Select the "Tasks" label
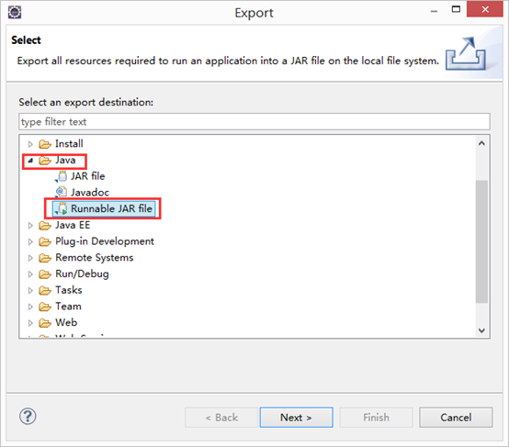The height and width of the screenshot is (447, 509). click(x=69, y=290)
